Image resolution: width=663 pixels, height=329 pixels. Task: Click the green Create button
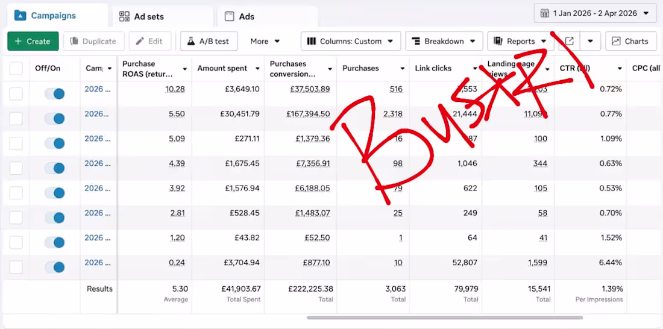pos(33,42)
